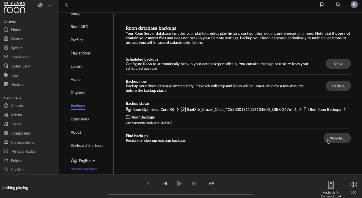Skip to previous track
This screenshot has height=198, width=362.
tap(165, 183)
